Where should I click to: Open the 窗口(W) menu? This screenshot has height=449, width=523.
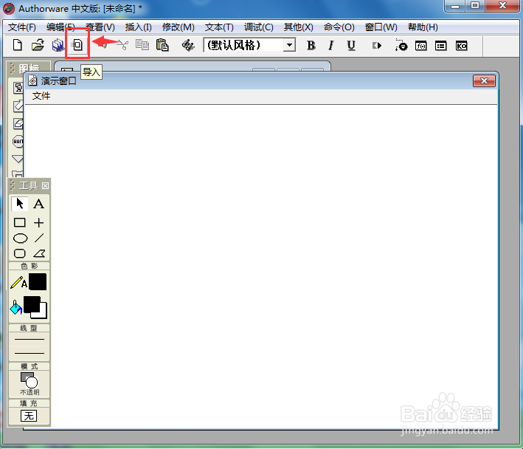pos(381,27)
